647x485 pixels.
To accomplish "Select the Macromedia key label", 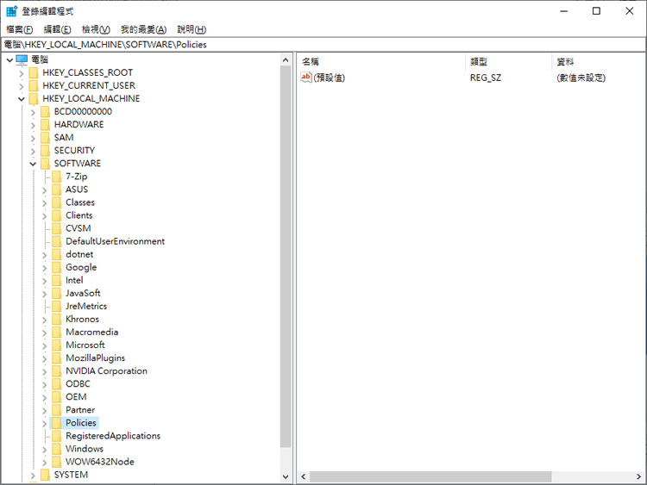I will tap(92, 333).
